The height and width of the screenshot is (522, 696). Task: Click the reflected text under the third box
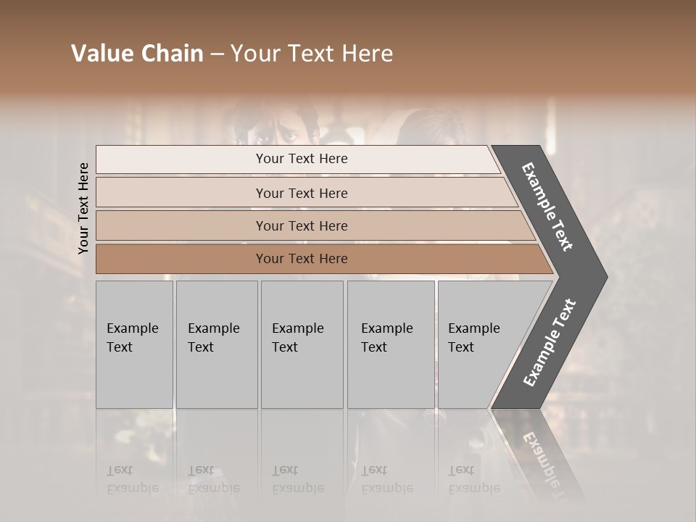[x=298, y=480]
